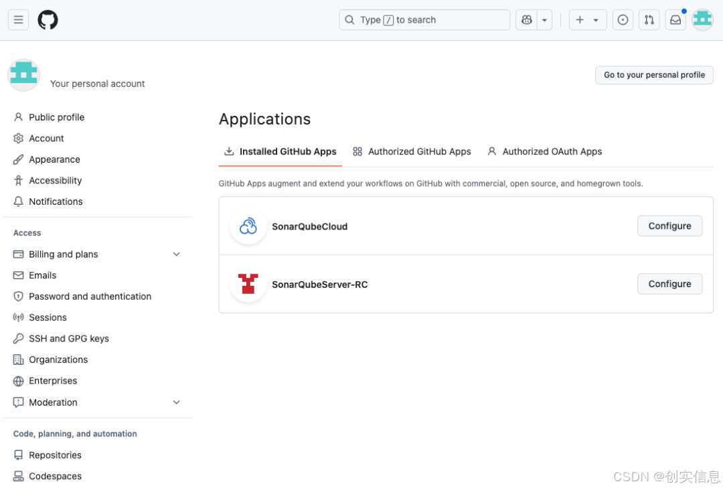Click the Sessions broadcast icon

(19, 317)
